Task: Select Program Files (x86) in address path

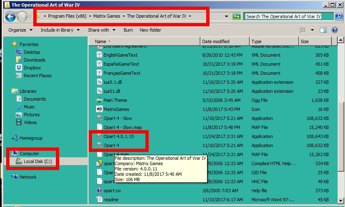Action: click(x=67, y=16)
